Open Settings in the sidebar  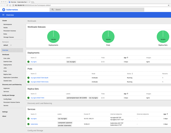tap(5, 112)
